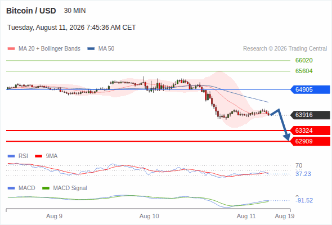Click the Aug 19 date axis label
Image resolution: width=332 pixels, height=225 pixels.
click(x=285, y=216)
